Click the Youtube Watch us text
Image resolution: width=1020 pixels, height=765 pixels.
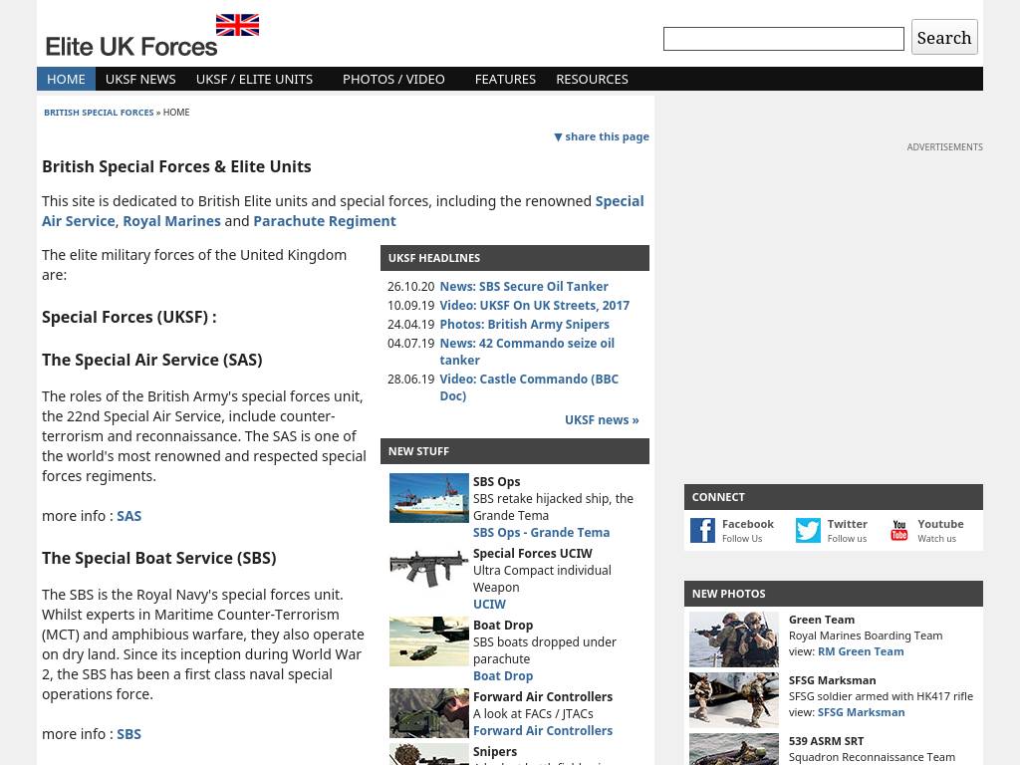point(936,539)
